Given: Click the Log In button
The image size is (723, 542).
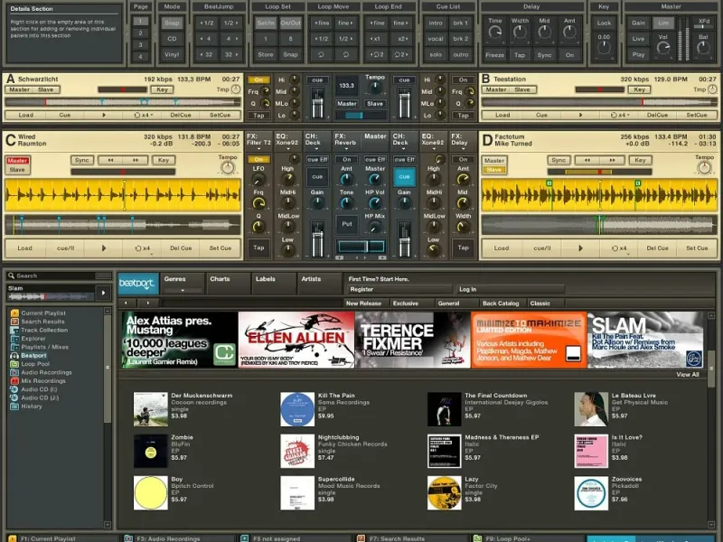Looking at the screenshot, I should pyautogui.click(x=468, y=289).
